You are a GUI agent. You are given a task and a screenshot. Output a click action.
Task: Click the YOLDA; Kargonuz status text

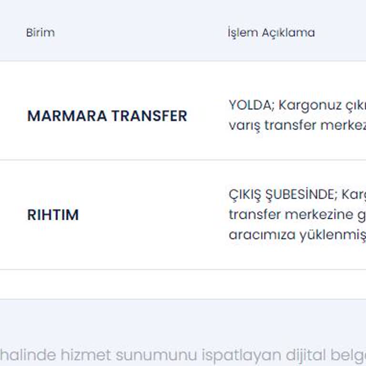(297, 105)
